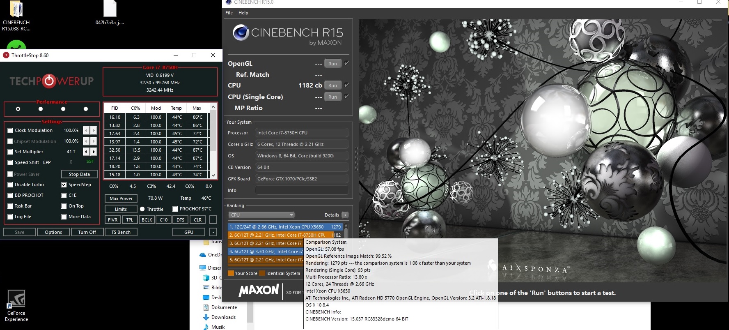Select the first Performance profile radio button
The height and width of the screenshot is (330, 729).
(18, 109)
